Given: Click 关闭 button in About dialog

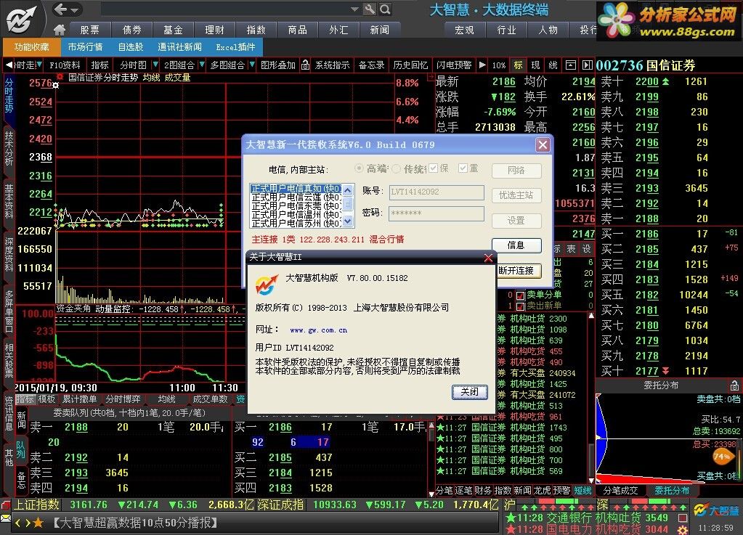Looking at the screenshot, I should (470, 392).
